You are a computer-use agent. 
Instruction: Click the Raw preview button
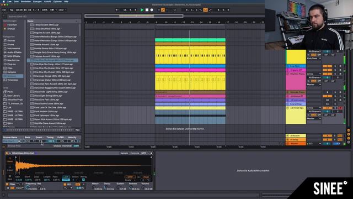(77, 130)
